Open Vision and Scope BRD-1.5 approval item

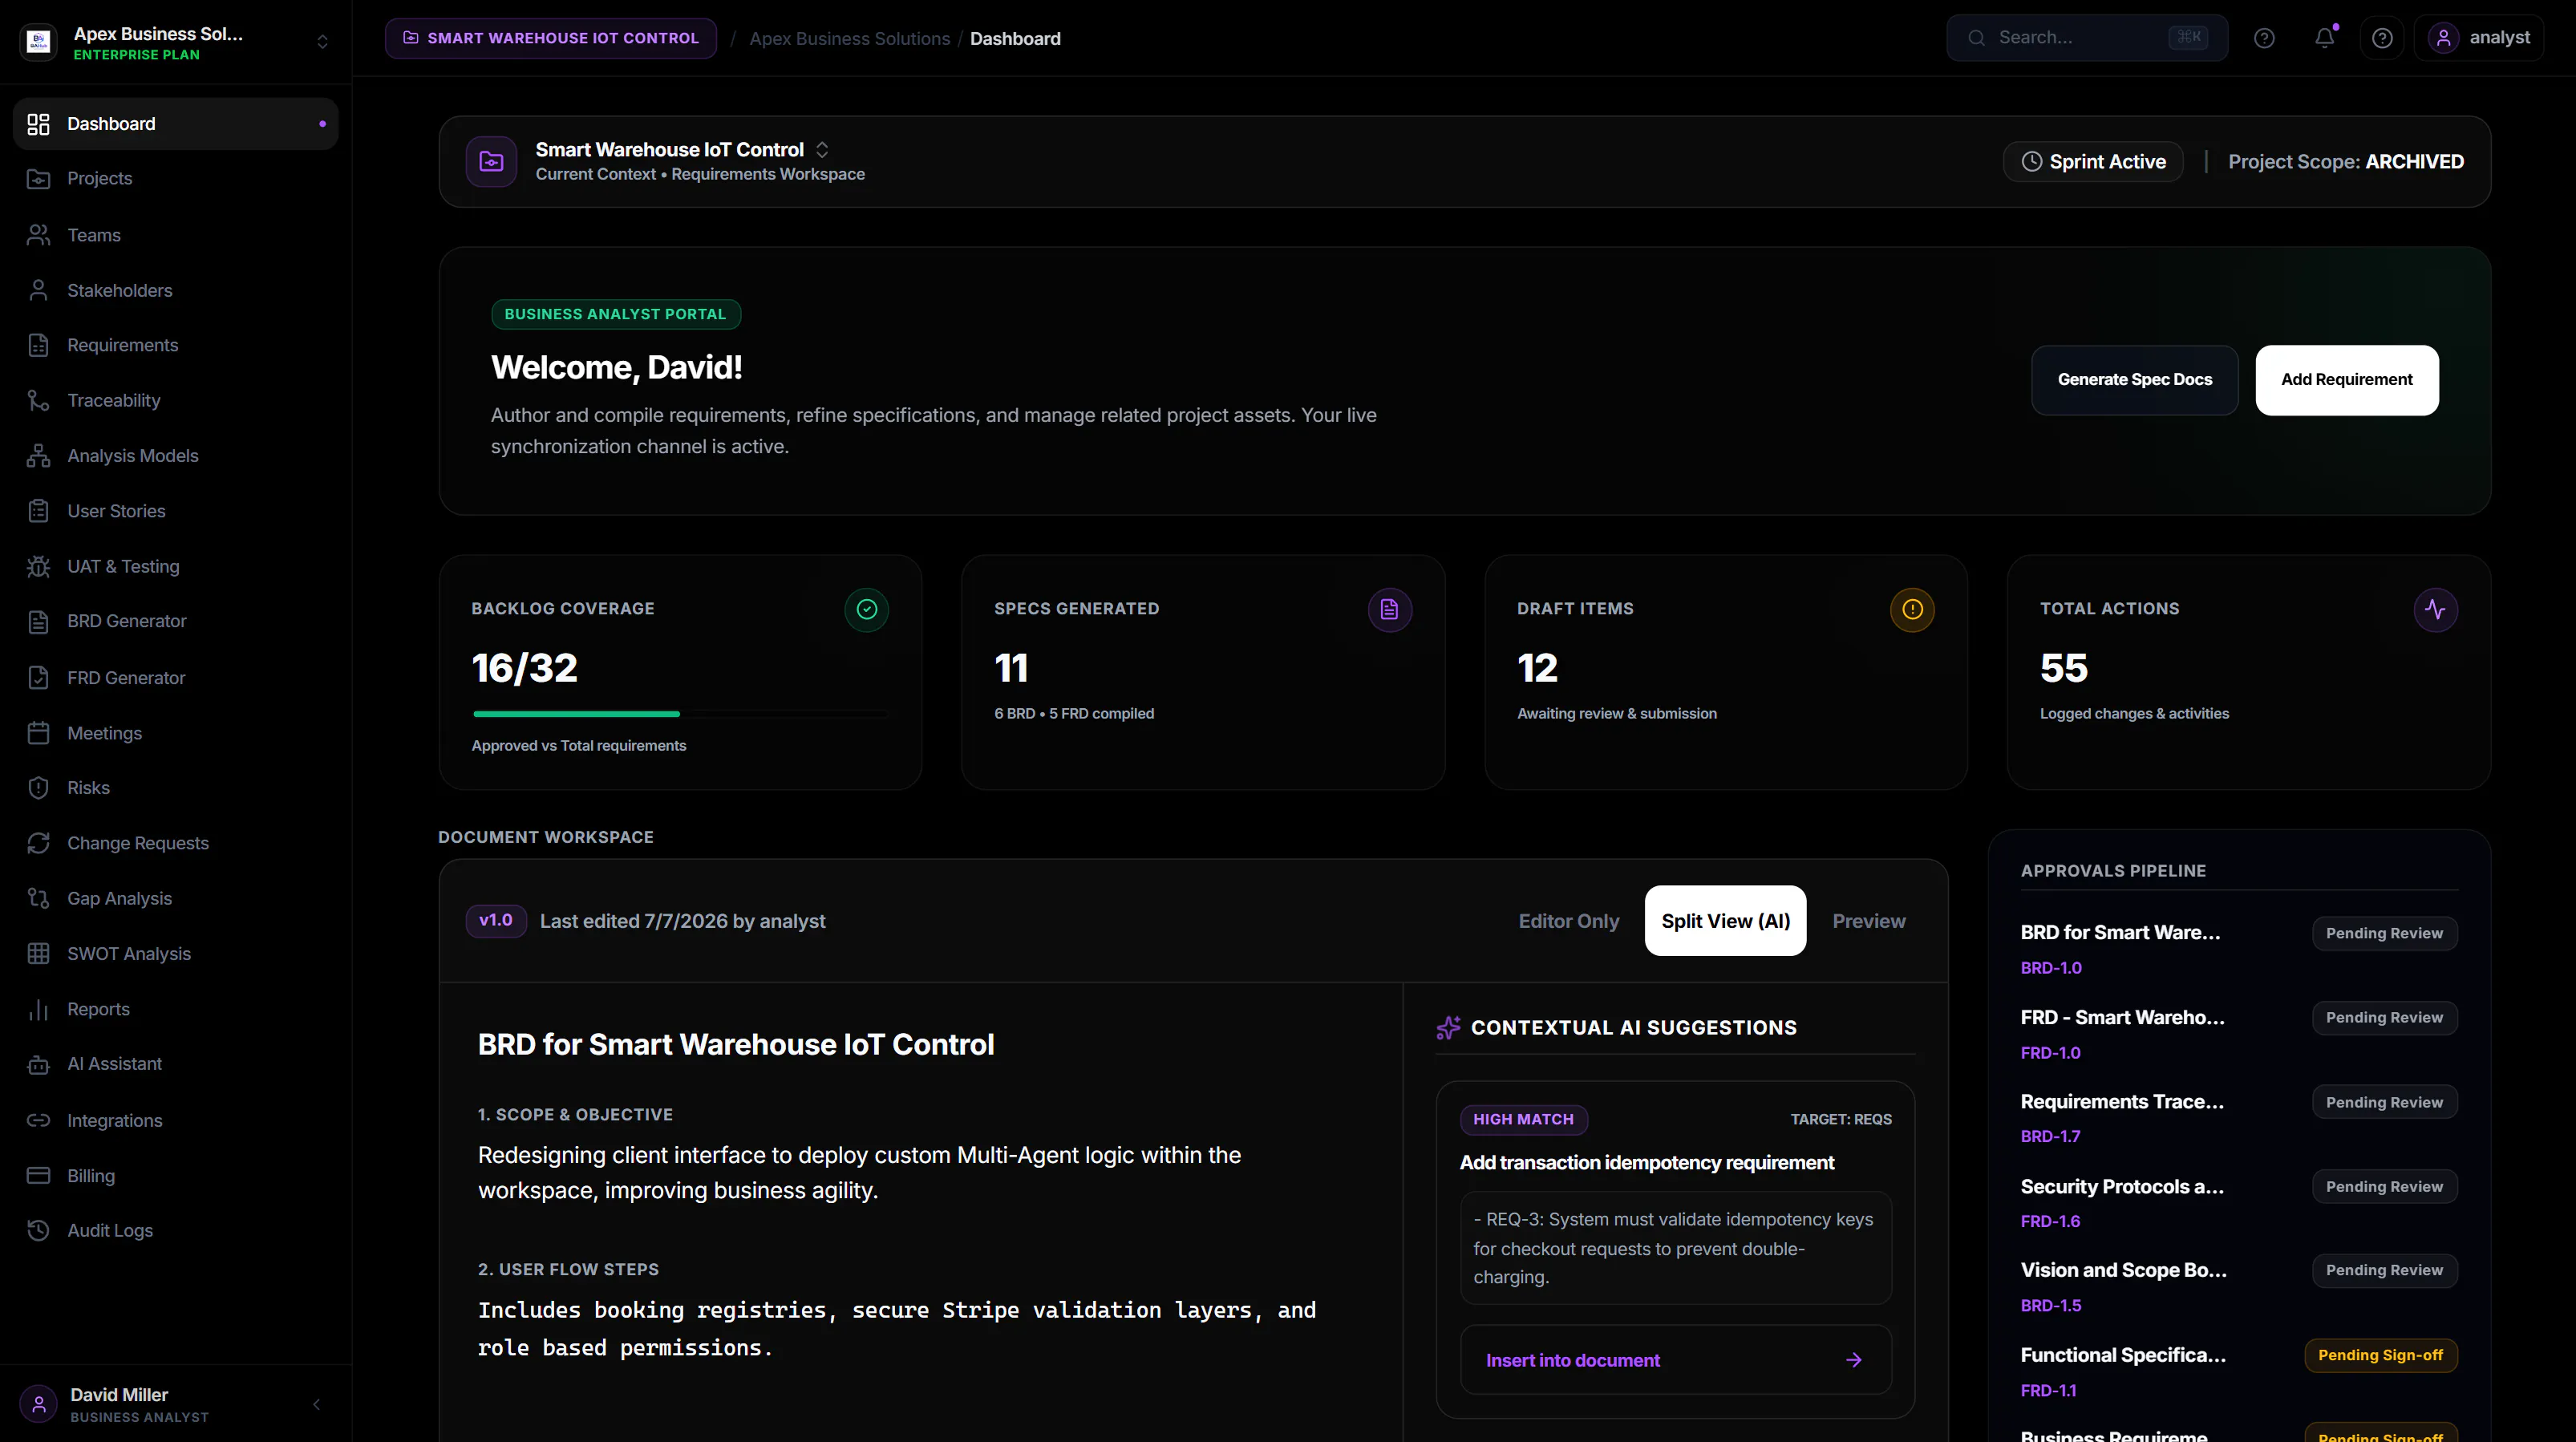tap(2238, 1287)
